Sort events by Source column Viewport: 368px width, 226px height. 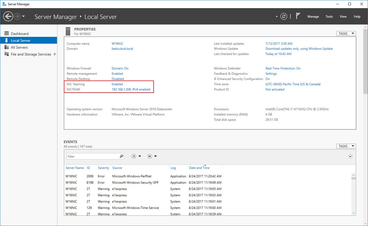click(x=117, y=168)
